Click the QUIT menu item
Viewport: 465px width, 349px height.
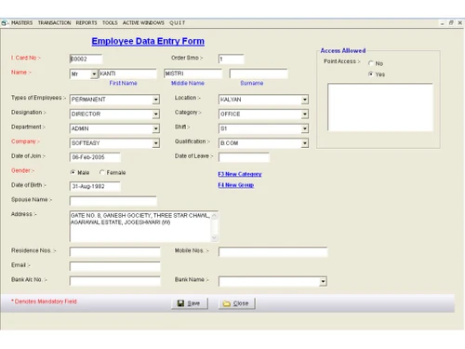click(x=177, y=23)
